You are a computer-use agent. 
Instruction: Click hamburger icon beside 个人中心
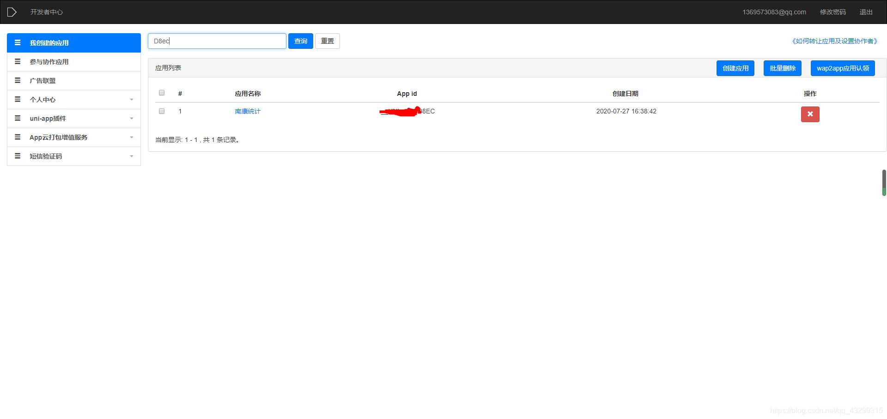click(18, 99)
